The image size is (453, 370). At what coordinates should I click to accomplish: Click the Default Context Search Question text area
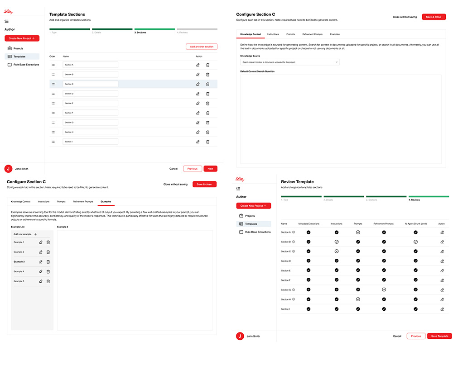tap(341, 119)
